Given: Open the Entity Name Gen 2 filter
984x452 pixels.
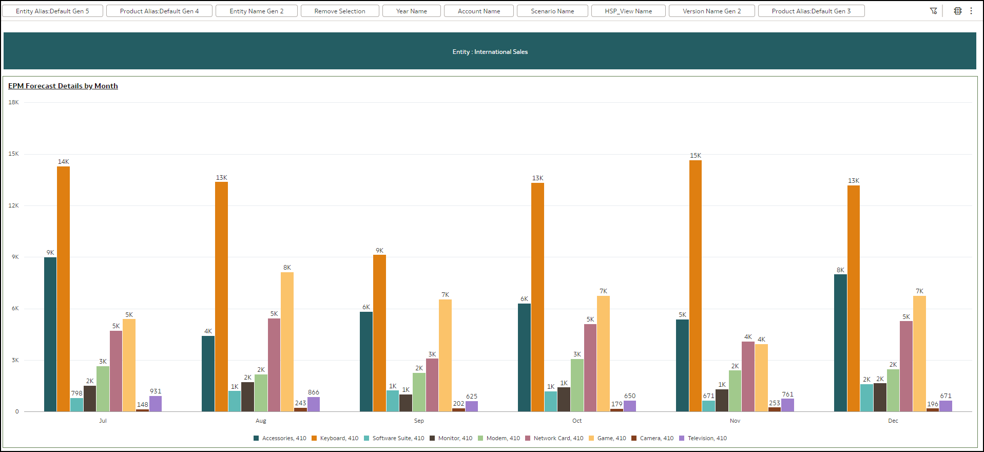Looking at the screenshot, I should pyautogui.click(x=257, y=11).
